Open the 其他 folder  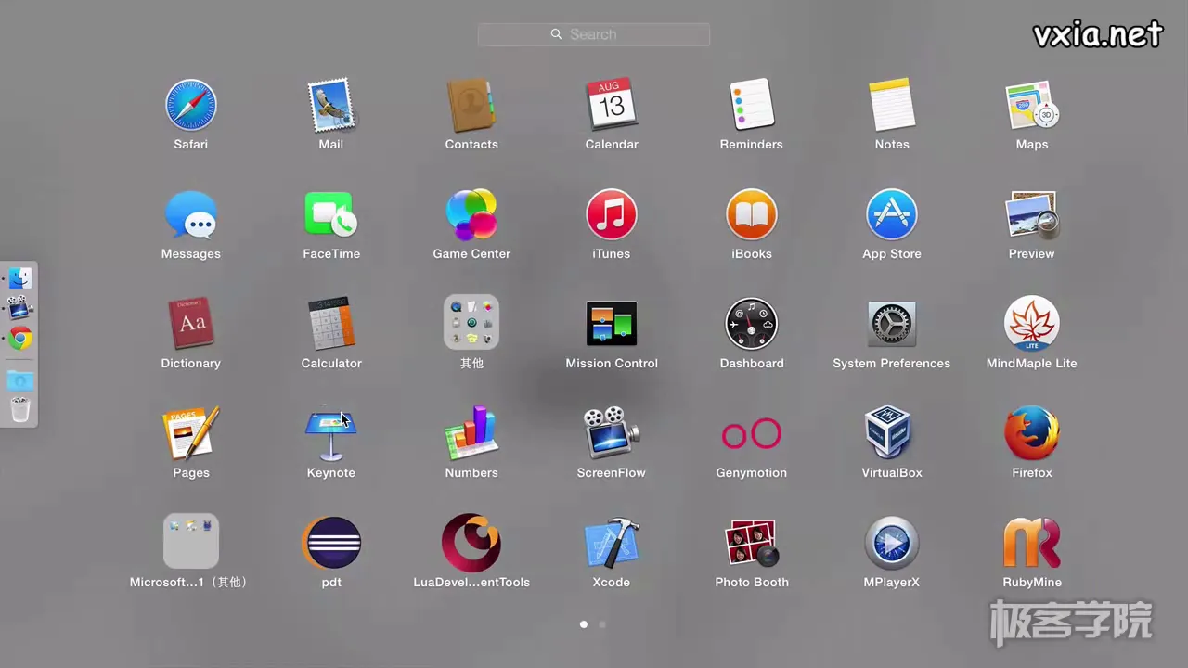pyautogui.click(x=471, y=323)
